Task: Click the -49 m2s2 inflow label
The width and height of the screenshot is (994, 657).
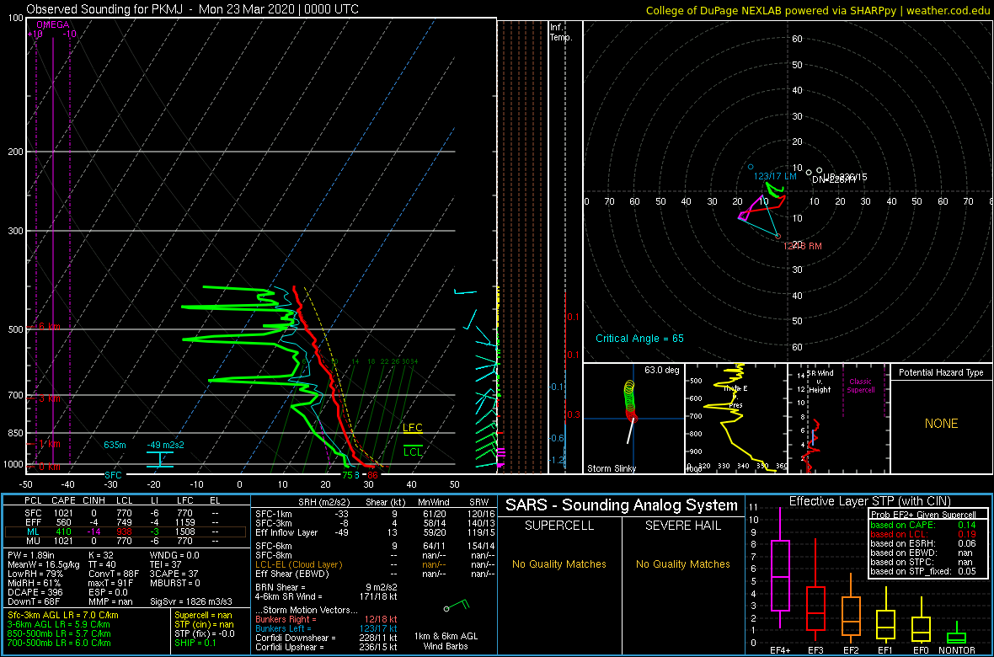Action: pos(167,444)
